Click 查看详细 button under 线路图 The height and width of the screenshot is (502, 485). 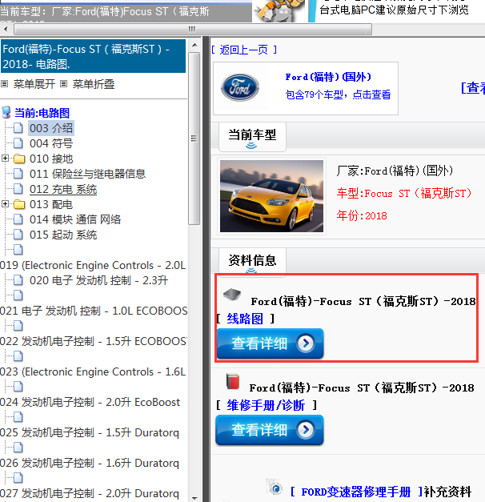(270, 343)
